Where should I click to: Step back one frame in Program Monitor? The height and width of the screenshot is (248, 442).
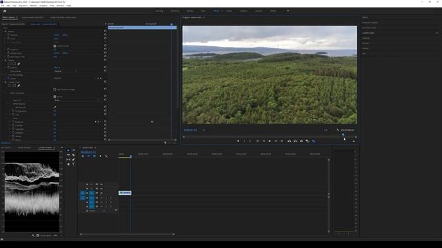tap(264, 141)
